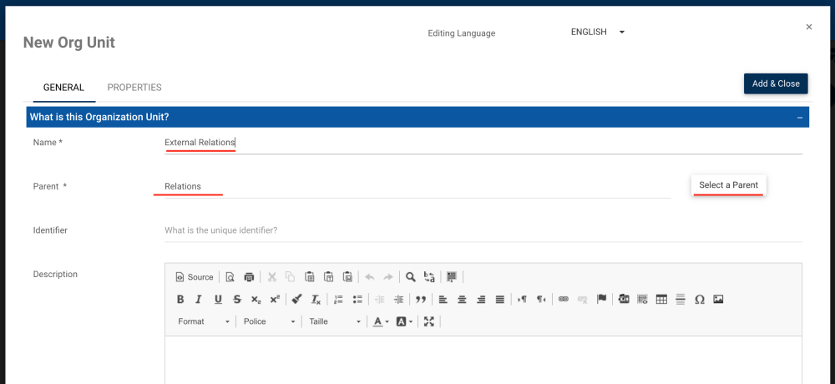Toggle Subscript formatting
The height and width of the screenshot is (384, 835).
pyautogui.click(x=256, y=300)
